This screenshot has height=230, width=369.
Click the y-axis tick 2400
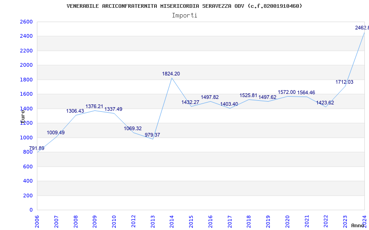click(x=26, y=36)
